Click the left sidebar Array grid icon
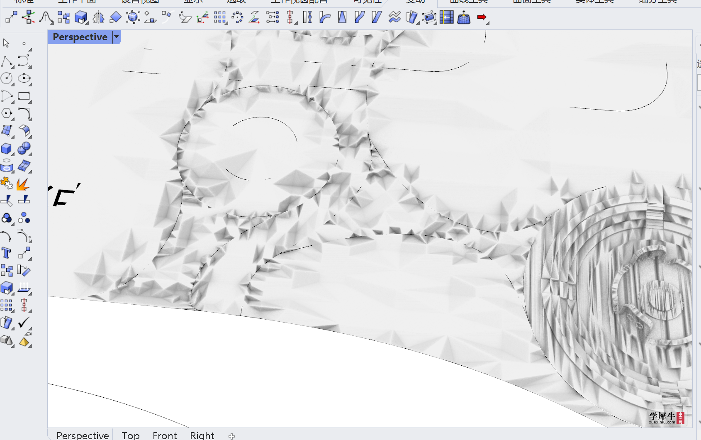The width and height of the screenshot is (701, 440). click(x=7, y=305)
